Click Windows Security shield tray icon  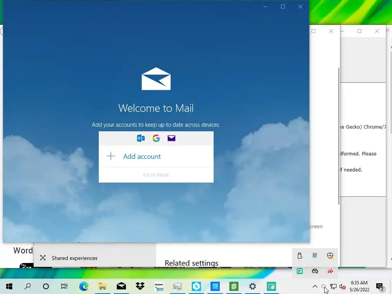pyautogui.click(x=330, y=255)
